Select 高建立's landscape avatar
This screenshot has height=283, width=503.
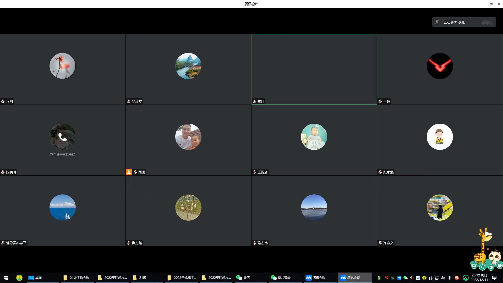(x=188, y=66)
